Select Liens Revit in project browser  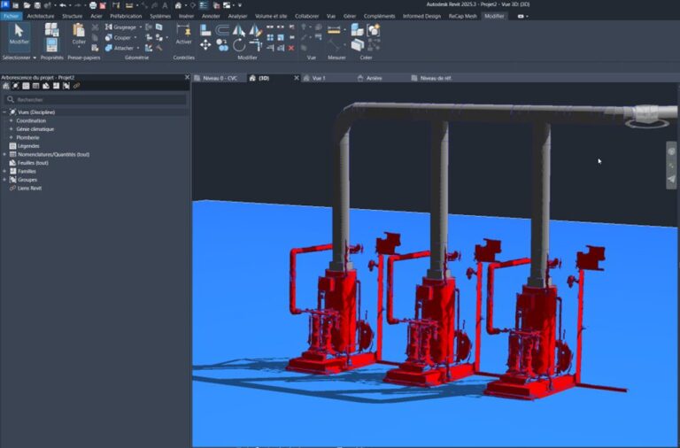tap(29, 188)
